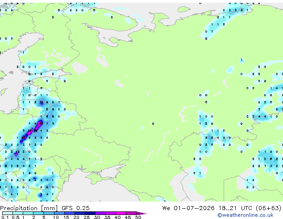283x219 pixels.
Task: Select the 15–20 mm legend swatch
Action: (x=69, y=213)
